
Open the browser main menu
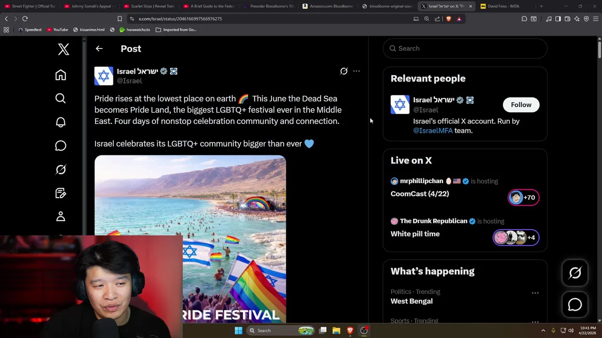pos(595,19)
